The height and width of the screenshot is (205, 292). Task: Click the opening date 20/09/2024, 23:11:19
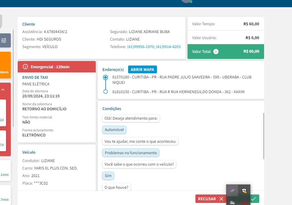[41, 96]
